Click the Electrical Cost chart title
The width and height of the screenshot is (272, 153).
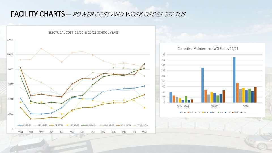pyautogui.click(x=83, y=33)
